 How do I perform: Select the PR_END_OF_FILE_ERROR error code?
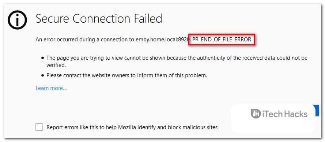pos(222,40)
